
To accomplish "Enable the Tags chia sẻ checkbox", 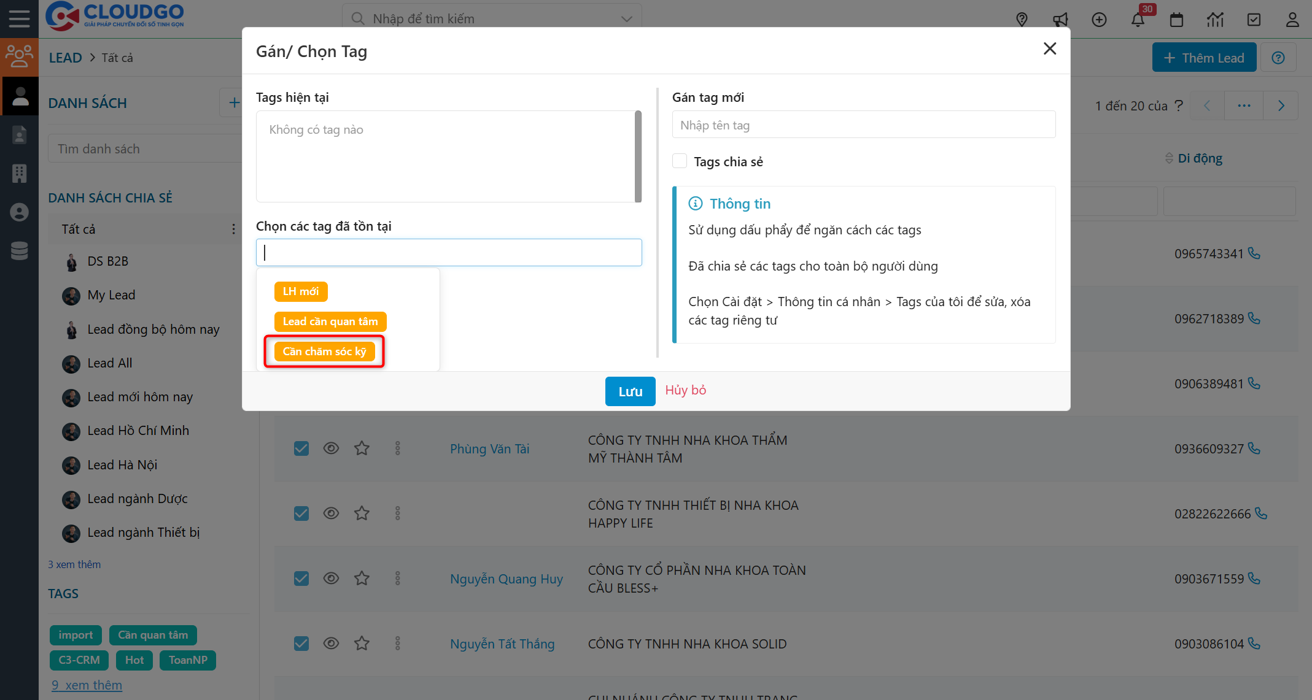I will 680,161.
